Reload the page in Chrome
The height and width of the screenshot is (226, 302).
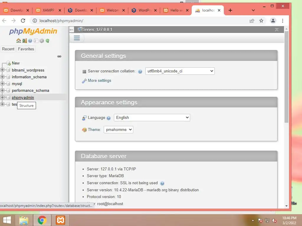[23, 21]
